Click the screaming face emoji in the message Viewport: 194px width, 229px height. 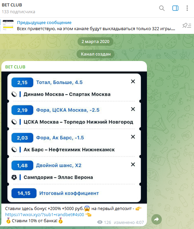pos(87,208)
